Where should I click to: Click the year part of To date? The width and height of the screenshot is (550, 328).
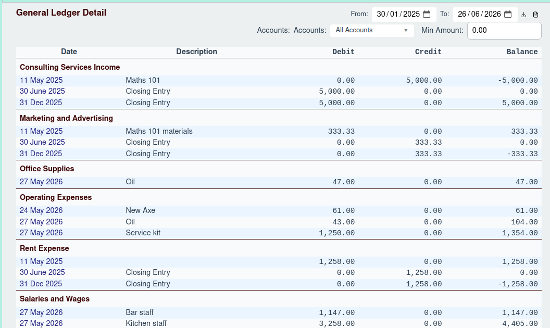click(x=493, y=14)
